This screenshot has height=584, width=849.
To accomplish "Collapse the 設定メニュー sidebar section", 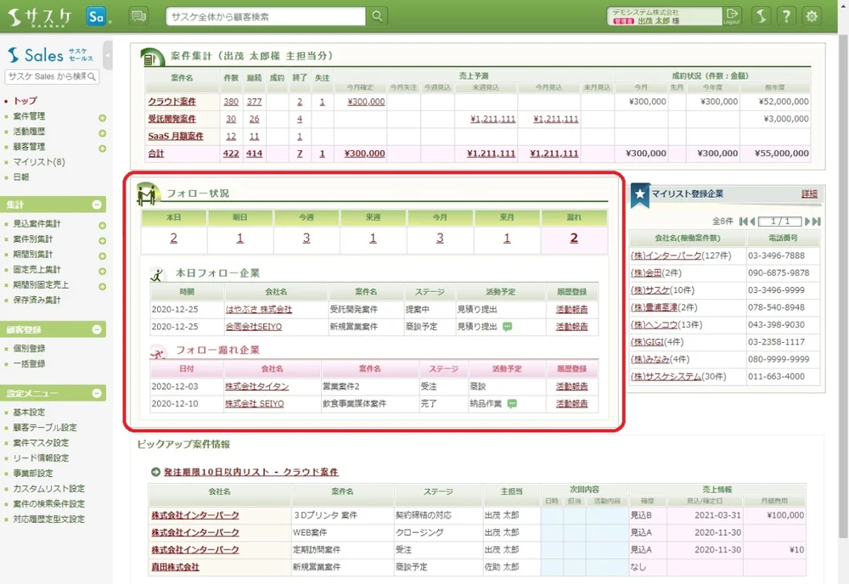I will click(x=97, y=394).
